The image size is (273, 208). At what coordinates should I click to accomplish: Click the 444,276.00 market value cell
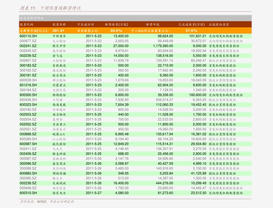pyautogui.click(x=165, y=183)
